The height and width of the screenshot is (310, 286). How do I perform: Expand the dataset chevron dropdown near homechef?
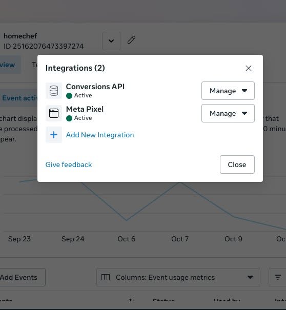(111, 41)
